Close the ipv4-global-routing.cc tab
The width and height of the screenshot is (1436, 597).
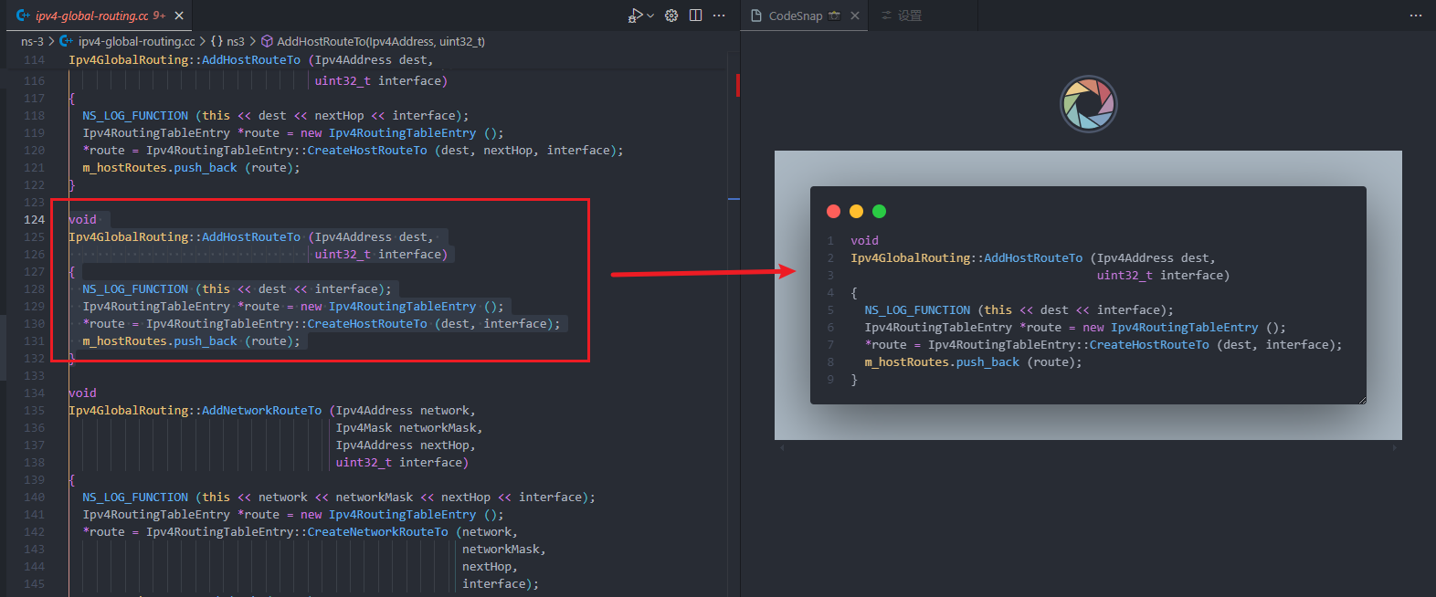[179, 16]
